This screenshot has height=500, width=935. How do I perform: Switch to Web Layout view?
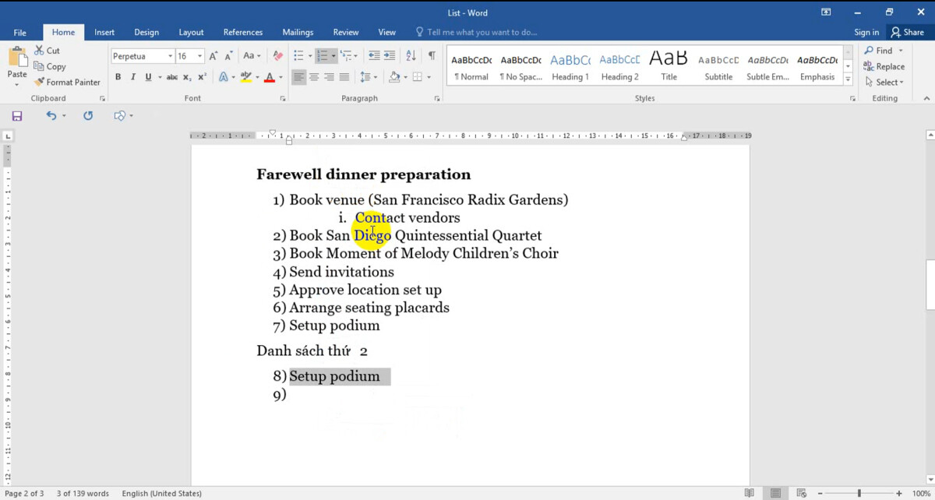pyautogui.click(x=802, y=493)
